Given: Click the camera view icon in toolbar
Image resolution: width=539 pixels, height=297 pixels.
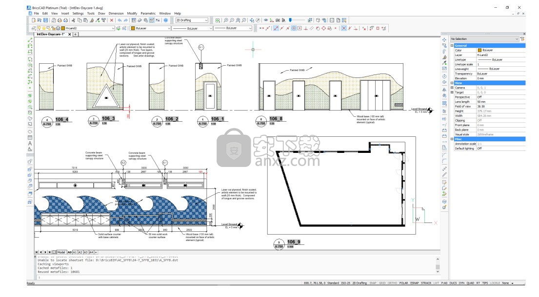Looking at the screenshot, I should tap(278, 20).
